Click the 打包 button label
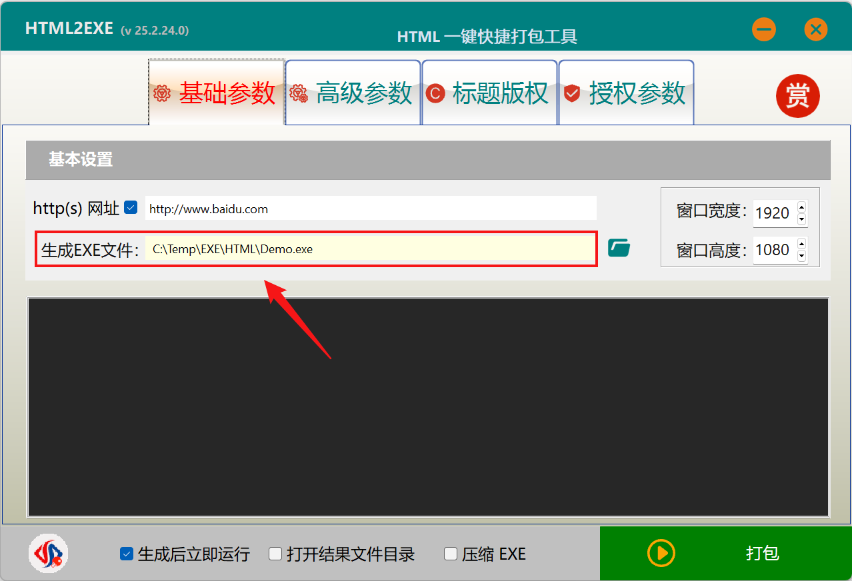 [763, 553]
